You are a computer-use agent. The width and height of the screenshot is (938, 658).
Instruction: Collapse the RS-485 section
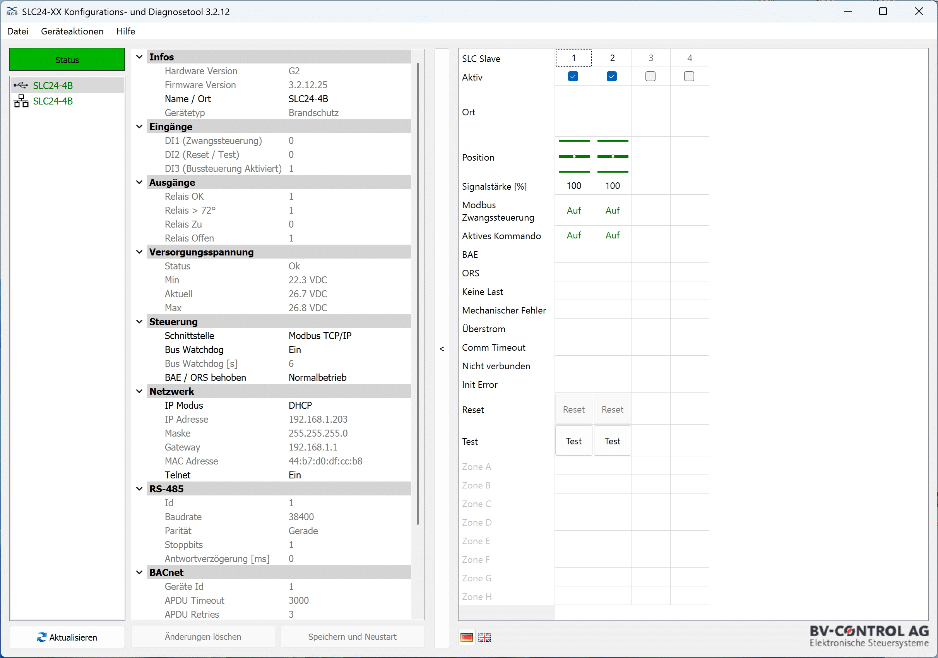pos(139,489)
